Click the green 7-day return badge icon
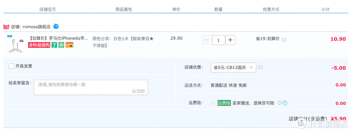351x132 pixels. (x=54, y=45)
